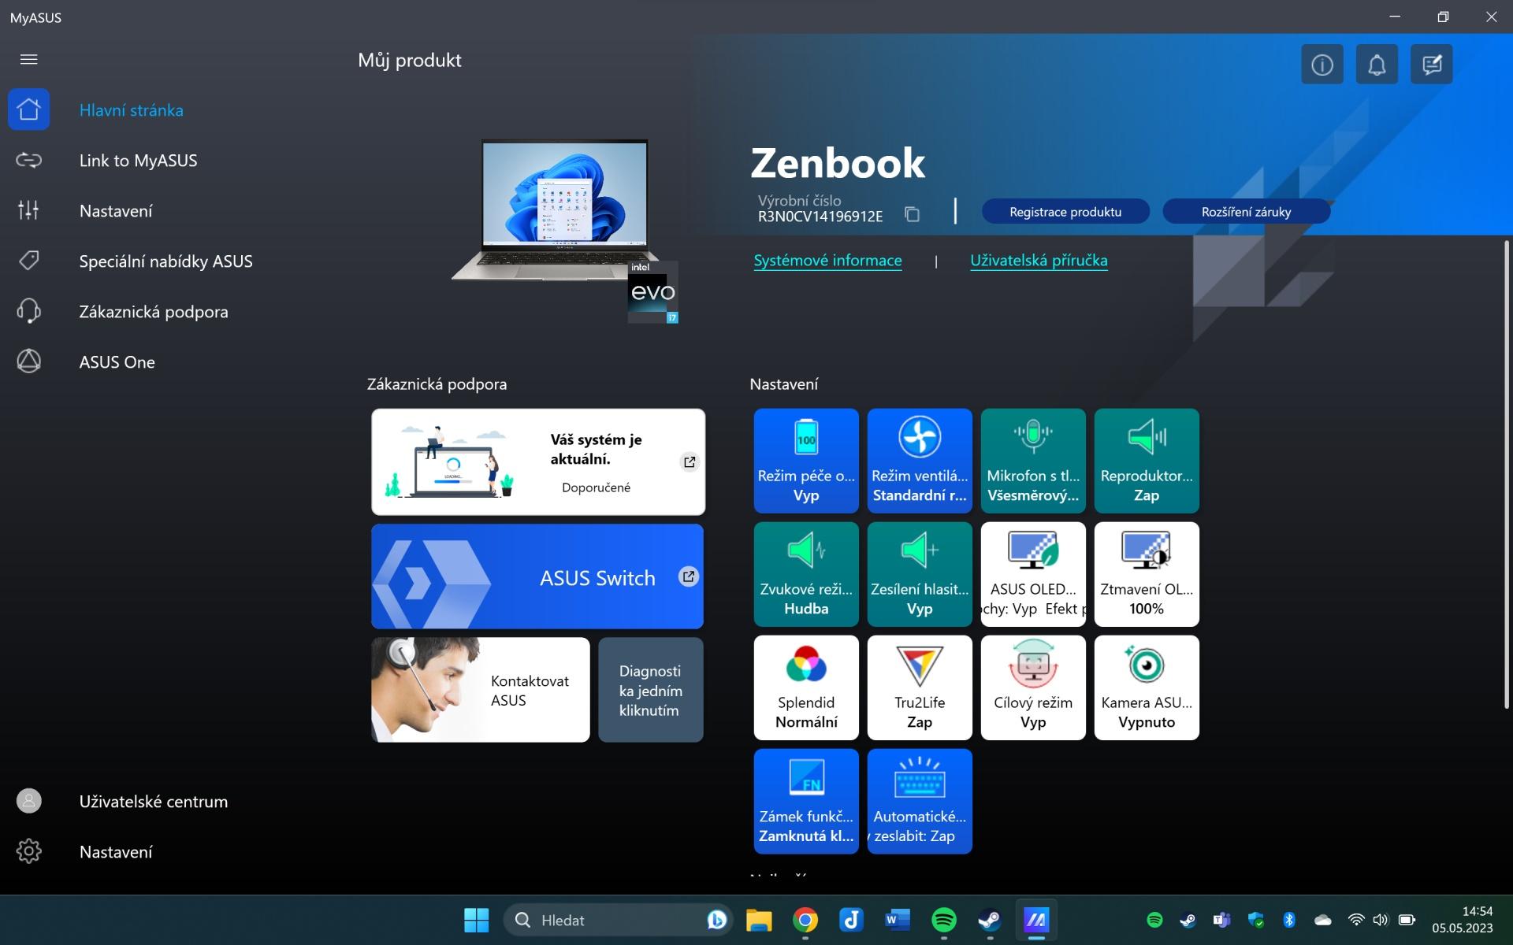Toggle Zesílení hlasitosti tile
Viewport: 1513px width, 945px height.
point(920,574)
